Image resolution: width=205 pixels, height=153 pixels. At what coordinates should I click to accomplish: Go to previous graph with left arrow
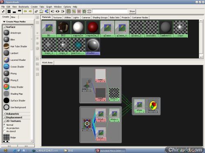point(25,11)
